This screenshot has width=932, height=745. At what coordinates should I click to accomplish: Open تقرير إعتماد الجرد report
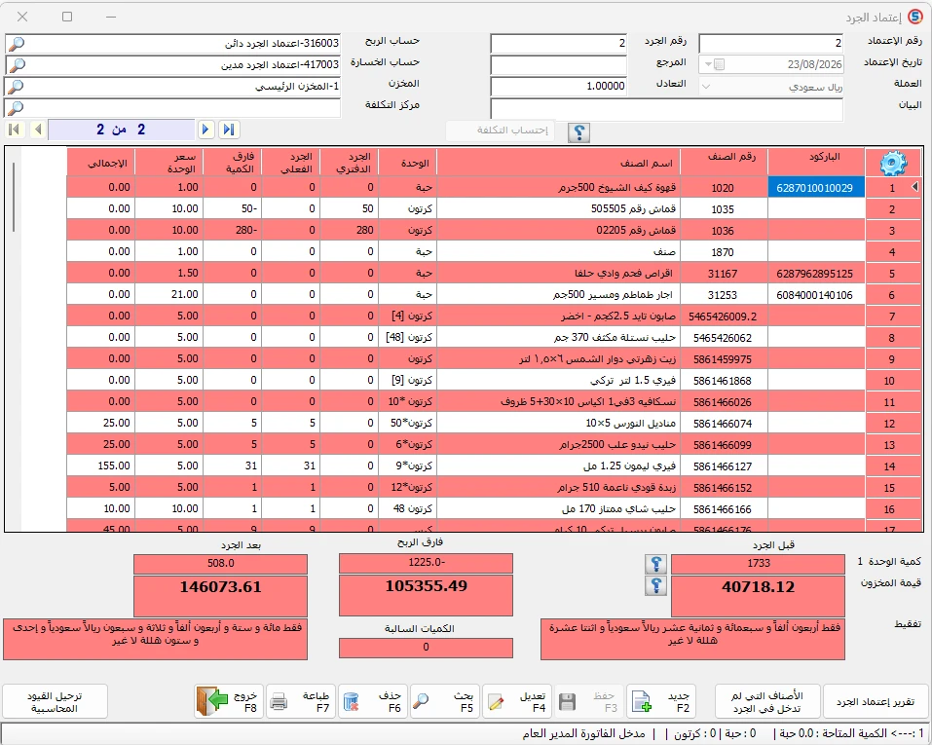point(875,701)
